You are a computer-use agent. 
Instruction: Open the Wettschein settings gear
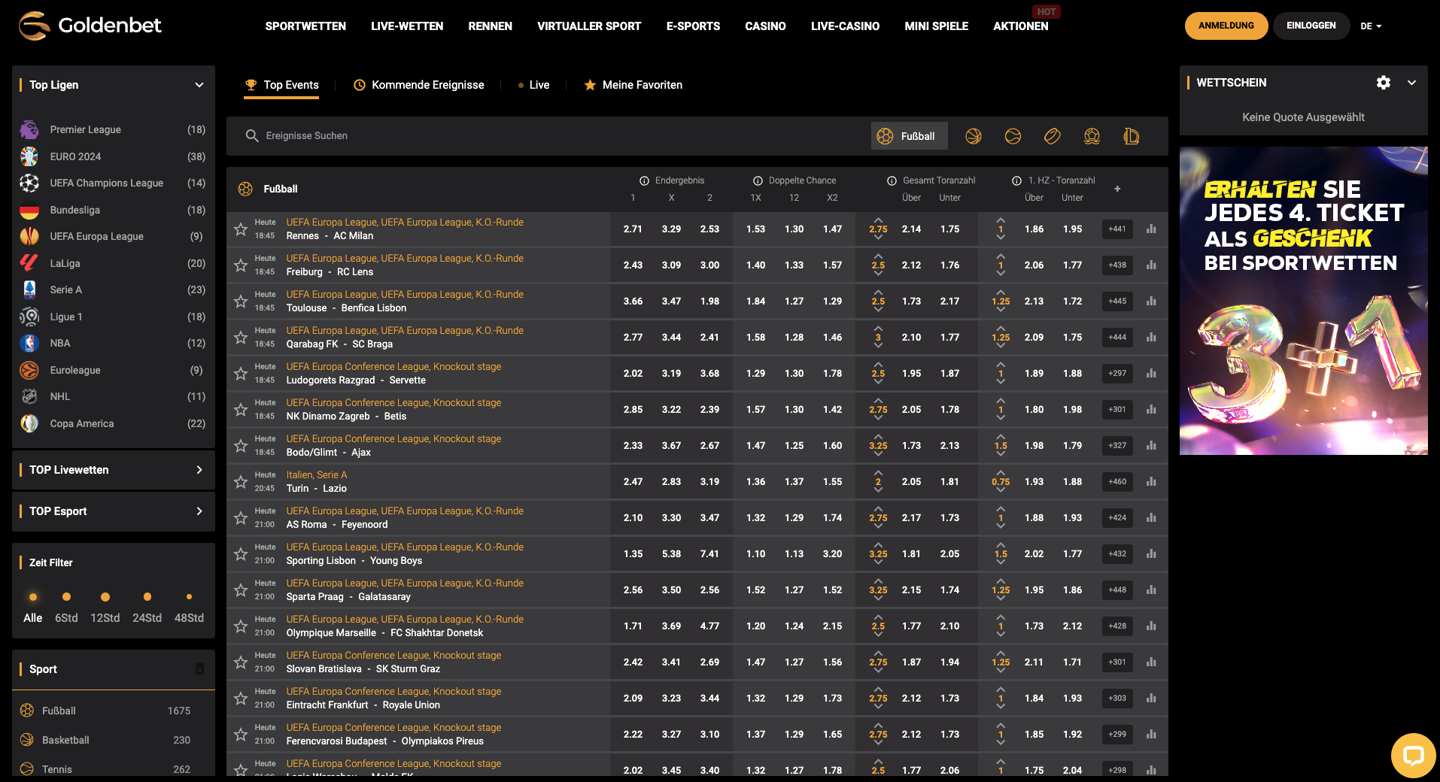(1384, 83)
